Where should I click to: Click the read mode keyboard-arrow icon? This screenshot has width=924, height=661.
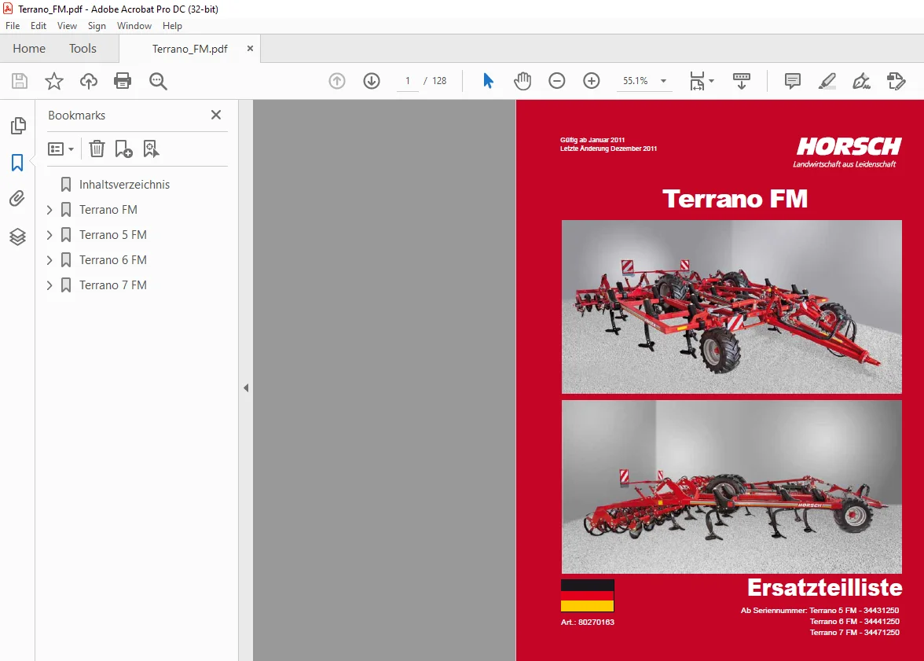(x=742, y=81)
